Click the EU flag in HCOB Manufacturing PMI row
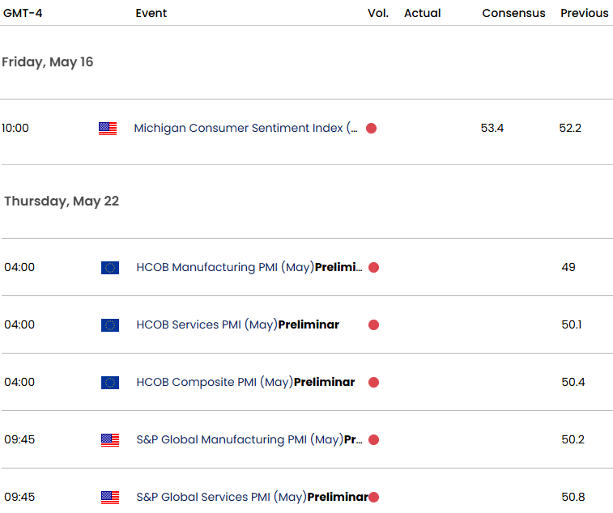 (110, 268)
